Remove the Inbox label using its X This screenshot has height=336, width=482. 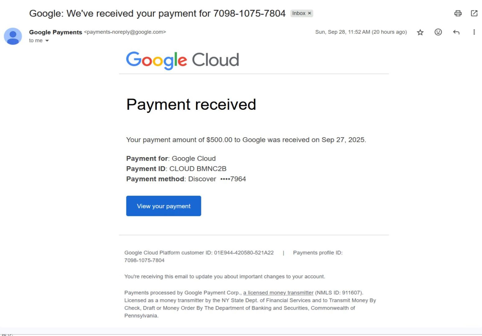310,13
